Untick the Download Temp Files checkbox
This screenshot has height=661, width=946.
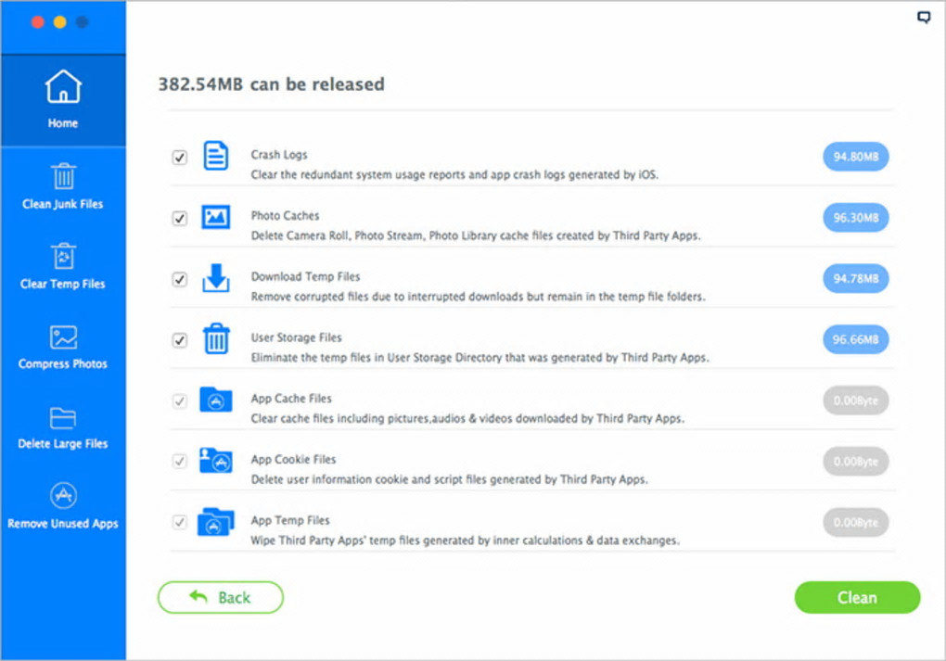[180, 279]
